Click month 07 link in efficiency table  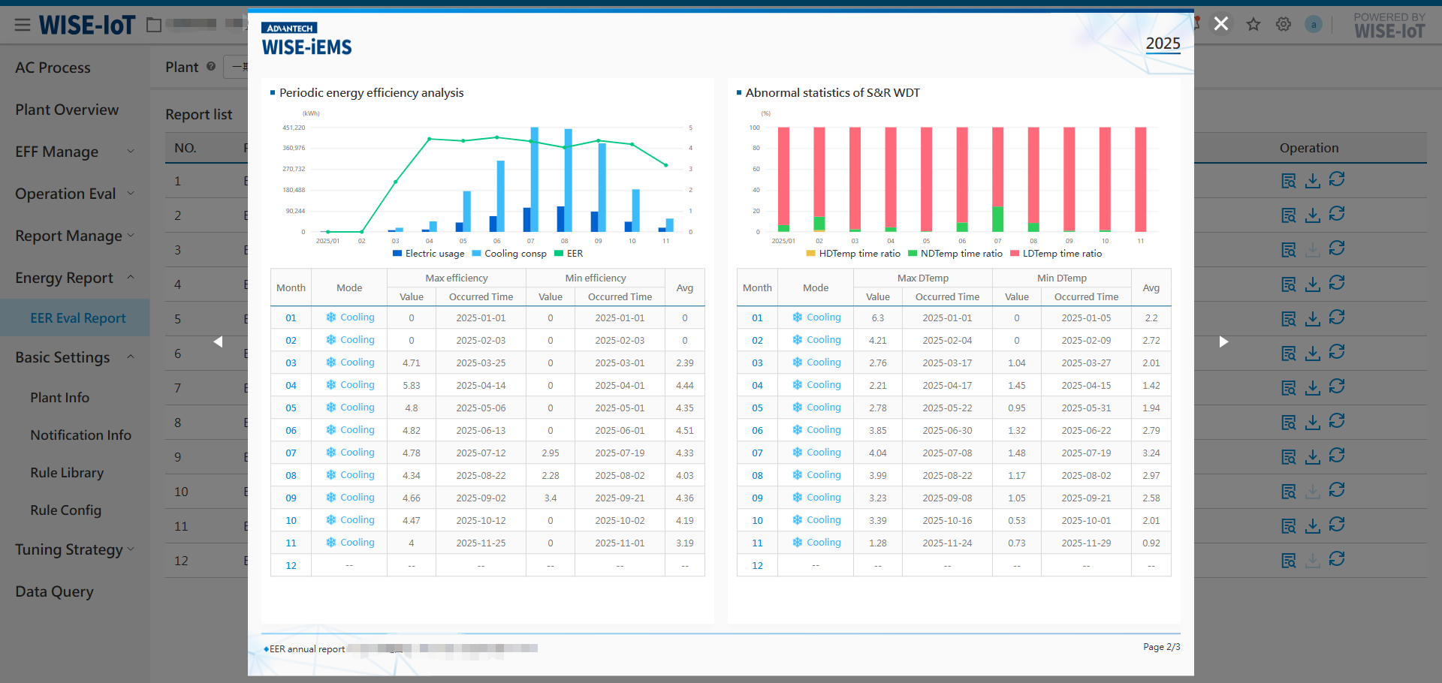pyautogui.click(x=291, y=453)
